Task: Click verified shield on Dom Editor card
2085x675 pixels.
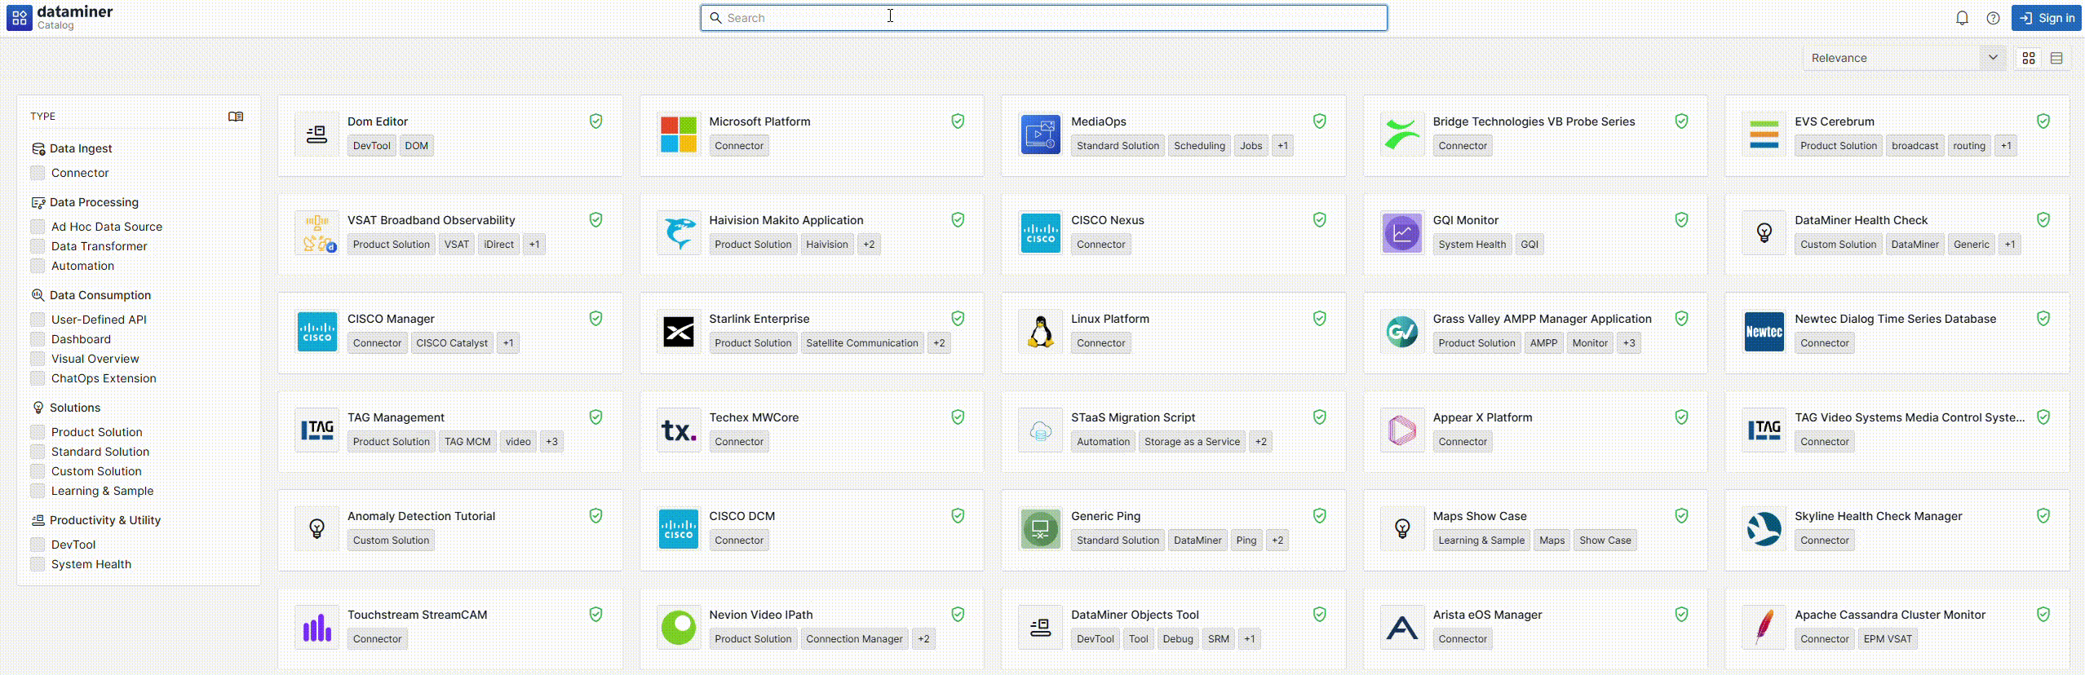Action: [x=596, y=121]
